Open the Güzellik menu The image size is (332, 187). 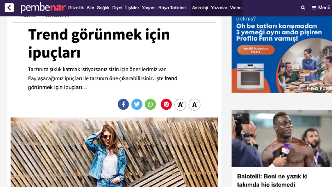pos(76,8)
